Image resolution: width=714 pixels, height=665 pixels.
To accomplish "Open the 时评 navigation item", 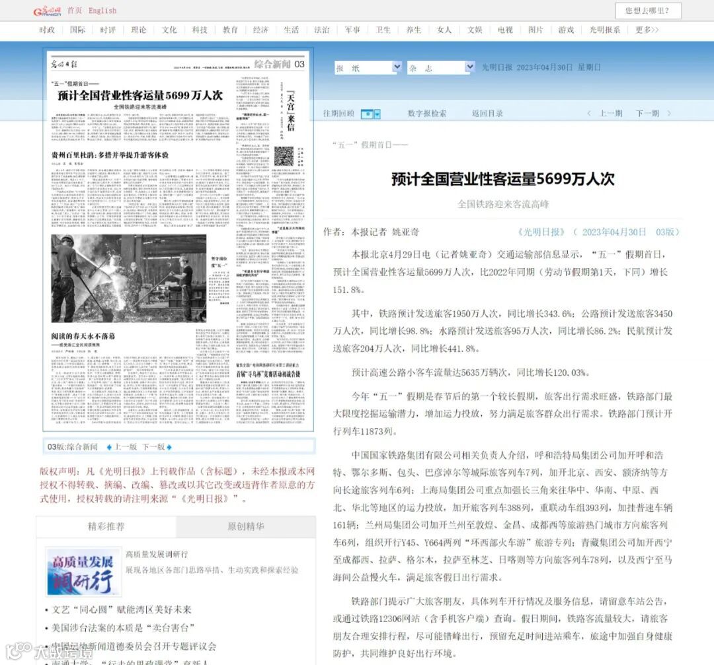I will pyautogui.click(x=108, y=30).
